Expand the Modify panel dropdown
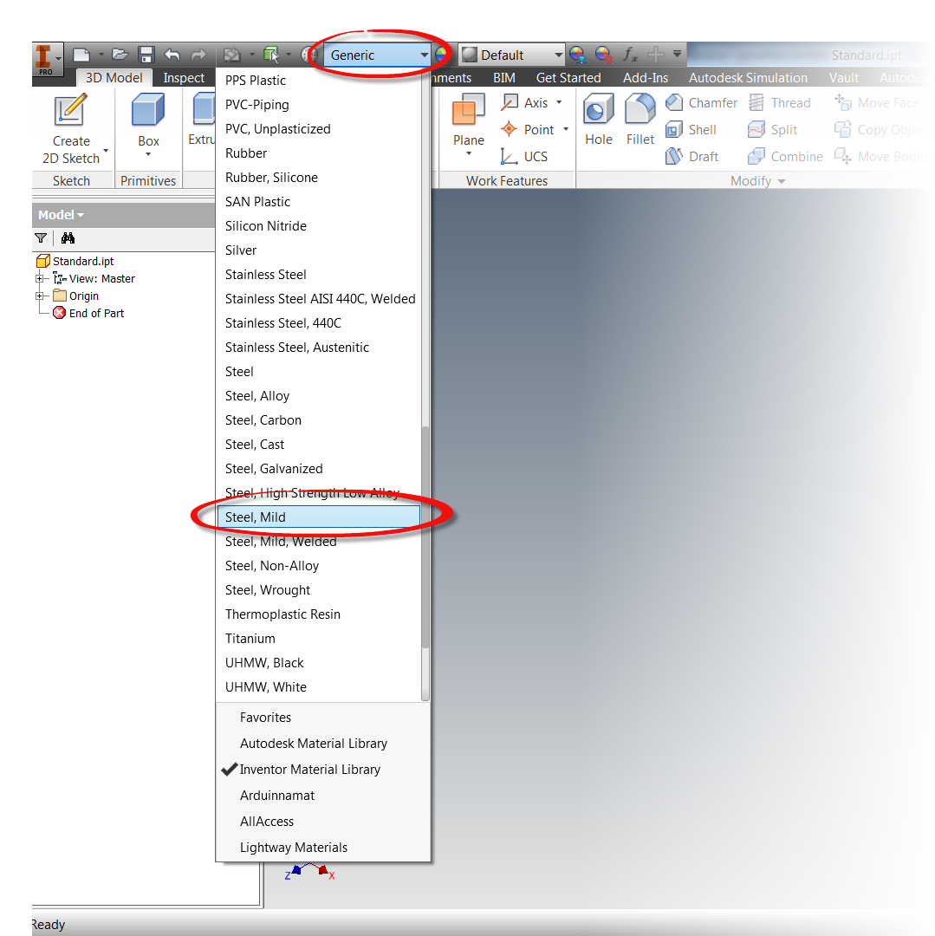Screen dimensions: 935x936 pos(782,181)
